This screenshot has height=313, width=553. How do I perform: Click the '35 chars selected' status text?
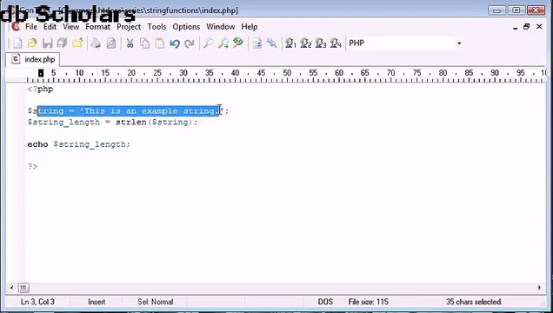tap(474, 302)
